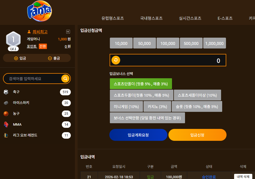The height and width of the screenshot is (179, 255).
Task: Choose 보너스 선택안함 option
Action: tap(147, 118)
